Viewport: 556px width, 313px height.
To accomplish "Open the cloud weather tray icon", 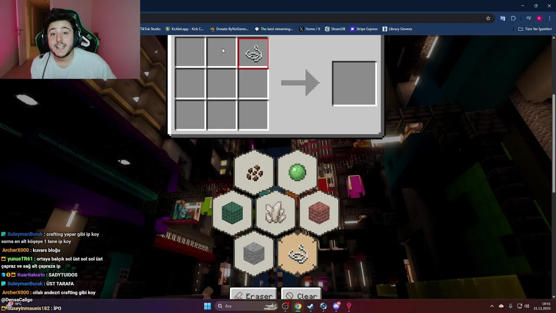I will [x=501, y=306].
